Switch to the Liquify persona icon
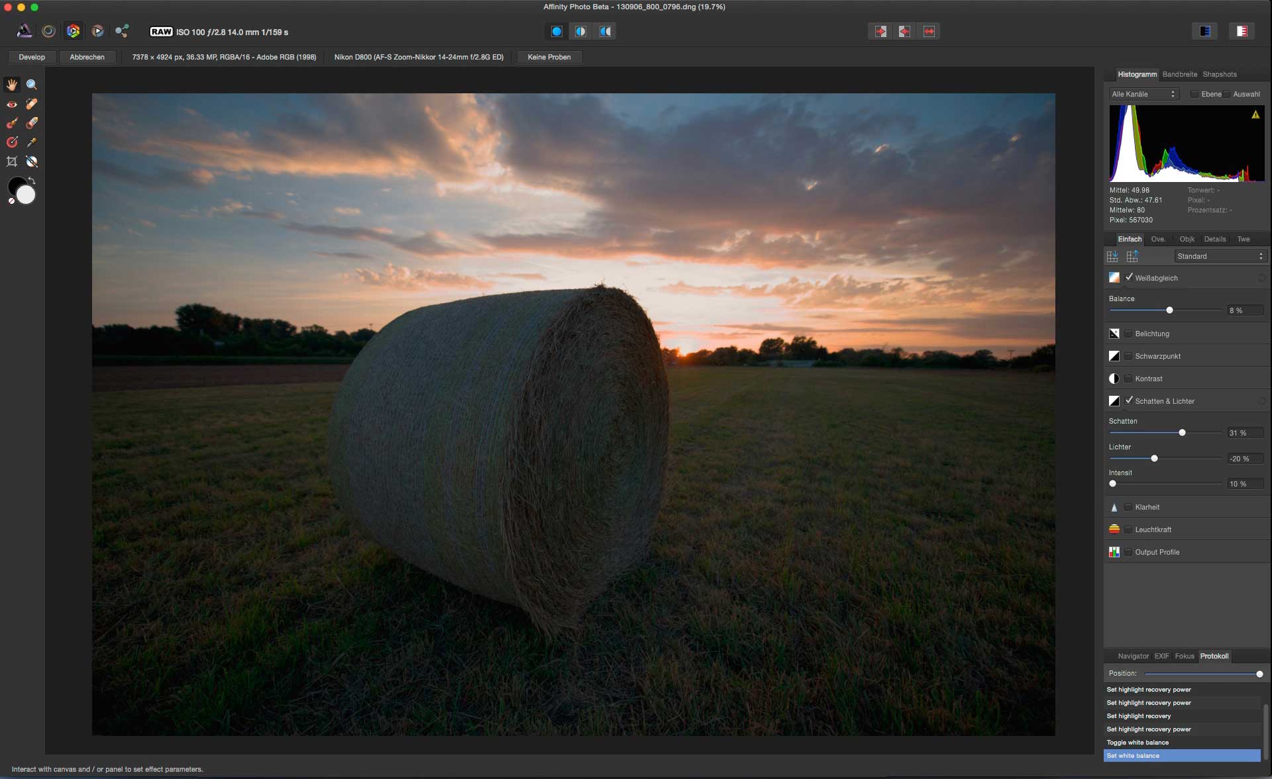 [x=48, y=31]
